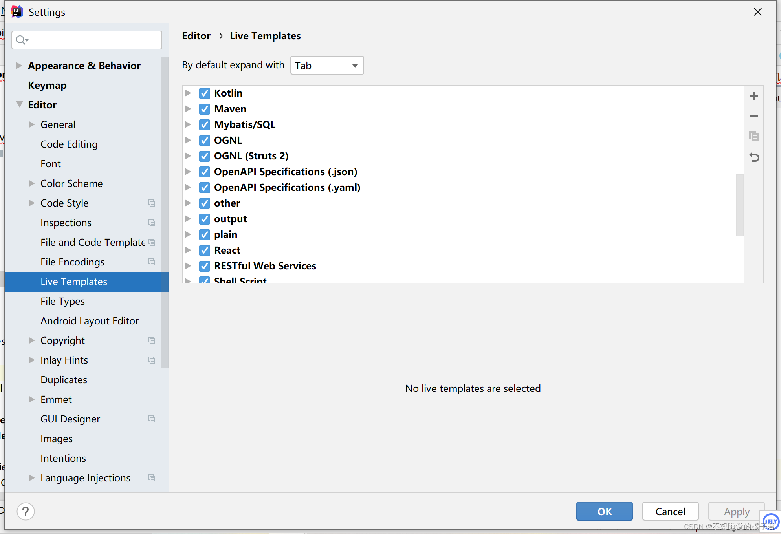Screen dimensions: 781x534
Task: Disable the OGNL (Struts 2) group
Action: 204,156
